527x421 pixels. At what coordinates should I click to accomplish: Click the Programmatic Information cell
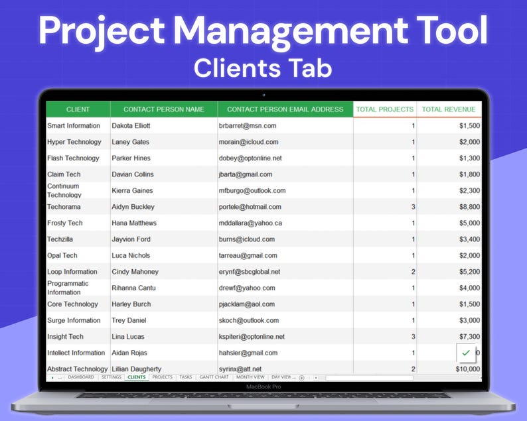pyautogui.click(x=78, y=288)
